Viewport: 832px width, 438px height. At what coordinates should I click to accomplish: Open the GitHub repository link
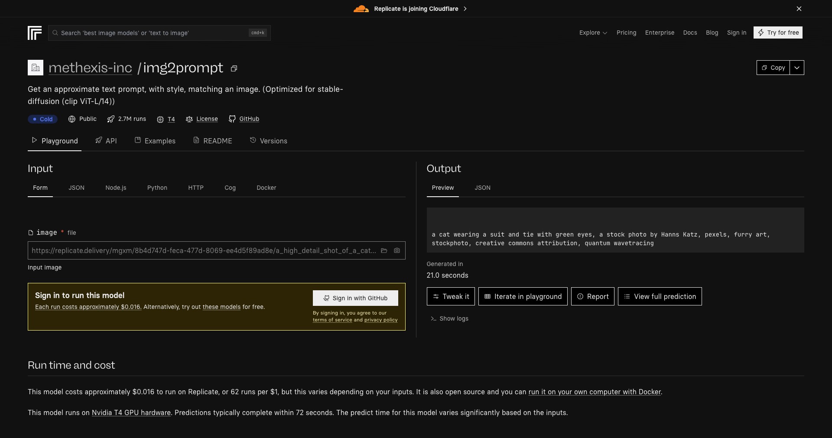(x=249, y=119)
